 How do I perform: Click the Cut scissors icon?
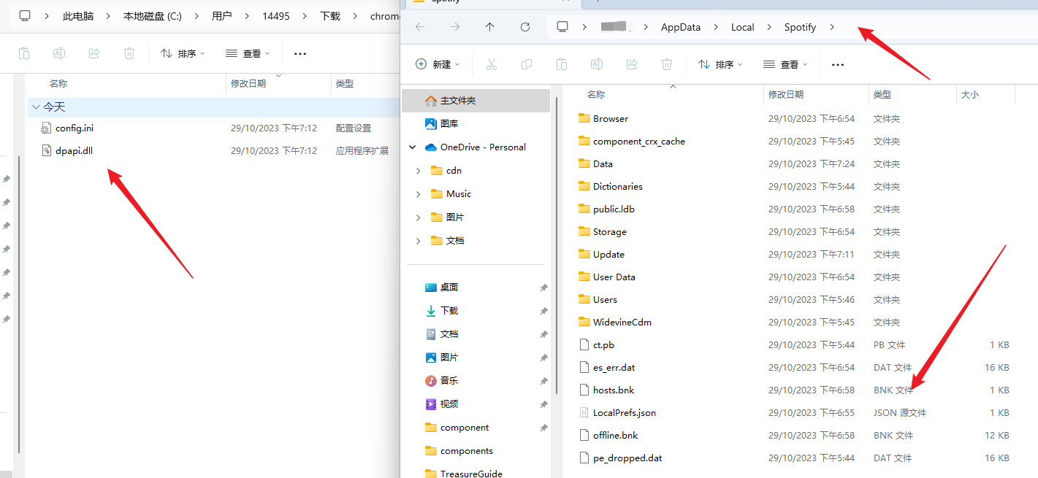(491, 64)
